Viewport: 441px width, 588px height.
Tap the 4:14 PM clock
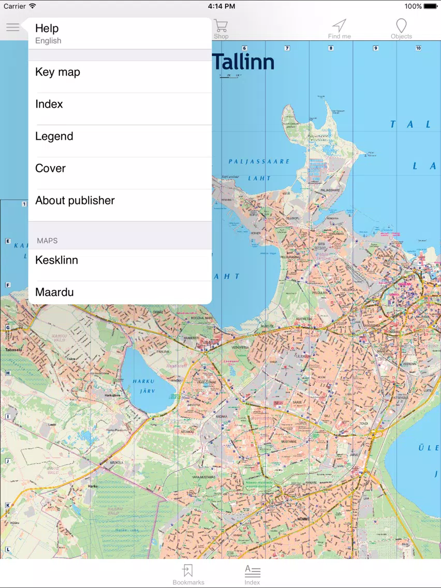click(x=221, y=6)
